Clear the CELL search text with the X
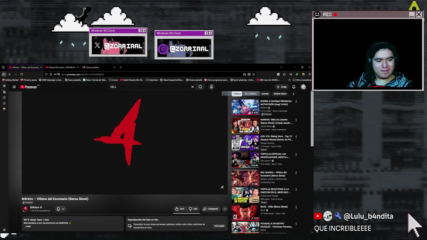The image size is (427, 240). click(192, 87)
